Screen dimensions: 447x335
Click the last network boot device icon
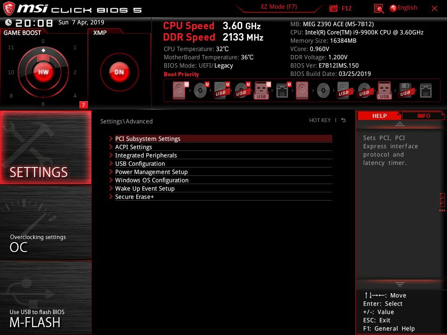[x=426, y=91]
